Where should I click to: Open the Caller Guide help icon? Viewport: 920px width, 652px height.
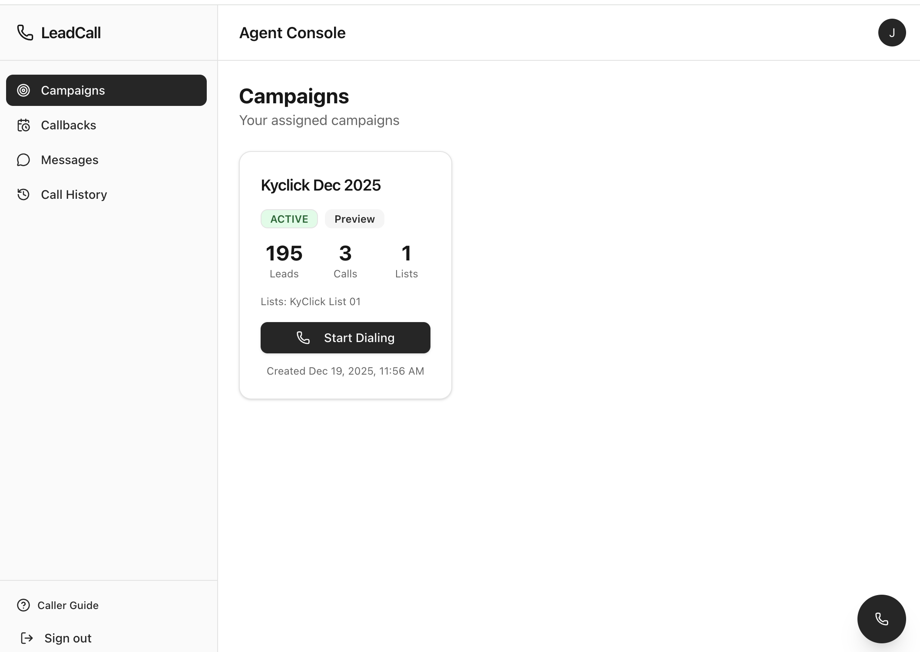pos(23,605)
